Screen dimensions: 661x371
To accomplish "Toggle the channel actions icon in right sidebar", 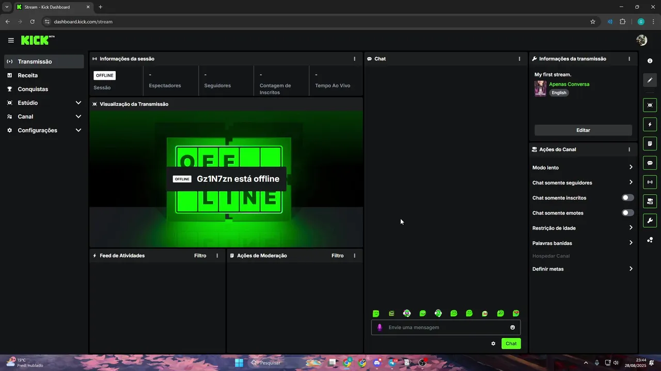I will point(650,201).
